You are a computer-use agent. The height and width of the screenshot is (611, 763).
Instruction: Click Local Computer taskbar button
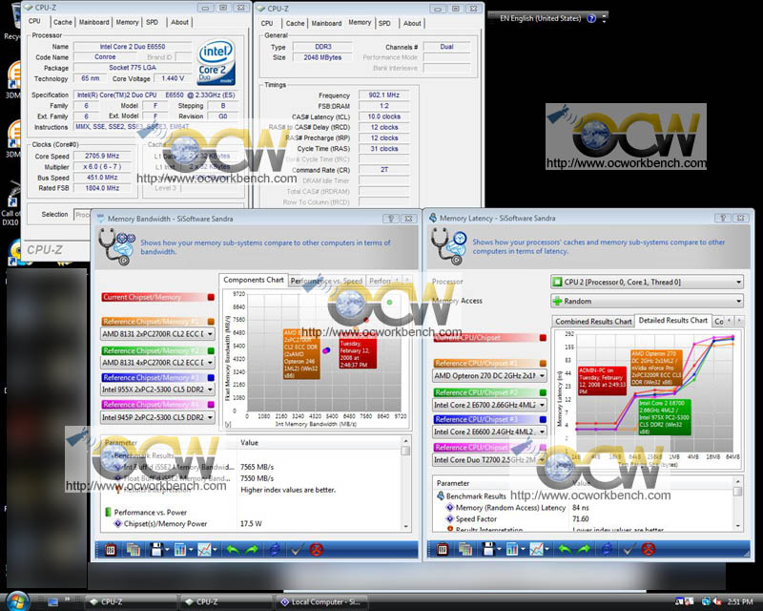[x=321, y=602]
